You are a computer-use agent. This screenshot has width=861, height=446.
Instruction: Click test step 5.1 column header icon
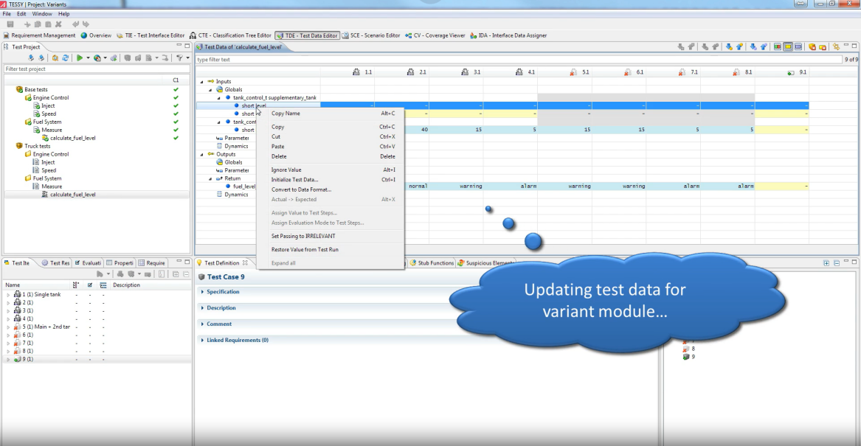click(x=573, y=72)
